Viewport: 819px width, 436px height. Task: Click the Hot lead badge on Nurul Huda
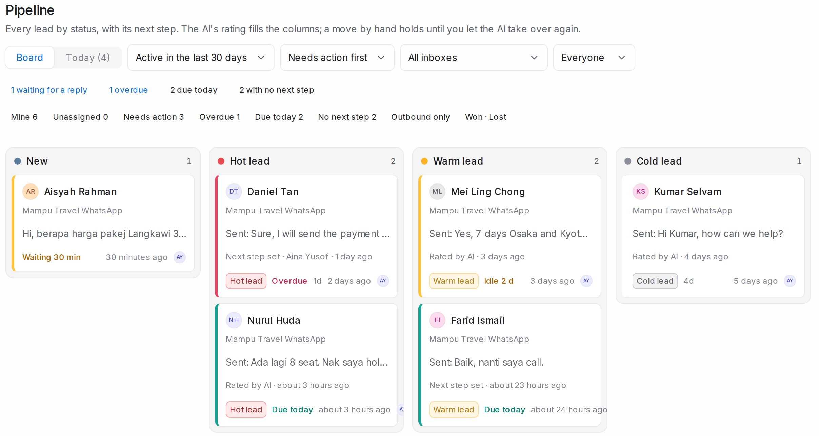pyautogui.click(x=246, y=410)
